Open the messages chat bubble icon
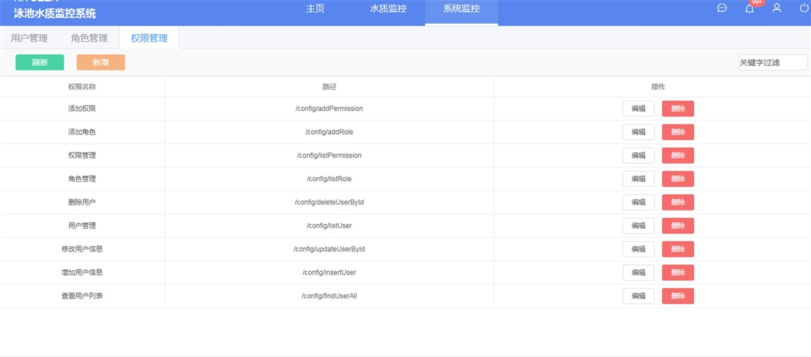 [722, 8]
